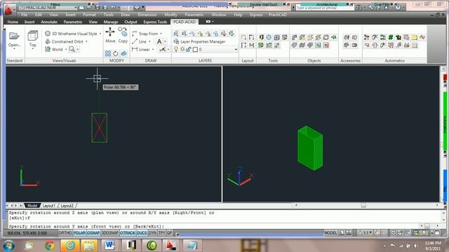Toggle OTRACK in status bar
The height and width of the screenshot is (252, 449).
(128, 233)
